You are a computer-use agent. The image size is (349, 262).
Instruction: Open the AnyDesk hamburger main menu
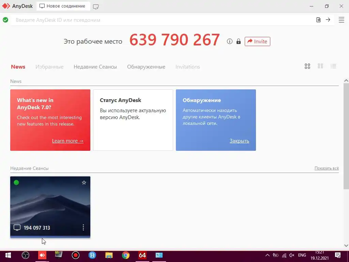click(342, 20)
